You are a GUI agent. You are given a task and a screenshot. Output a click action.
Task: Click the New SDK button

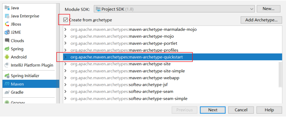point(268,9)
